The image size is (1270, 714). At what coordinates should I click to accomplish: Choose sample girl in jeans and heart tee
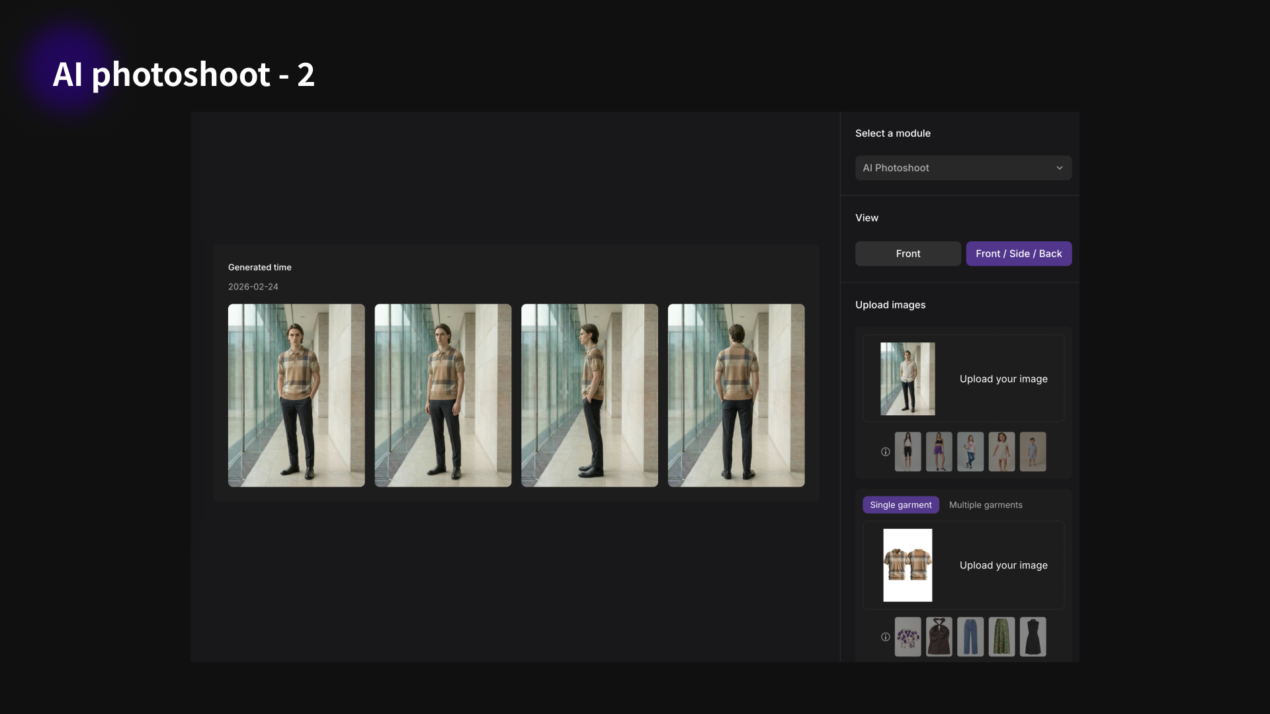coord(970,452)
